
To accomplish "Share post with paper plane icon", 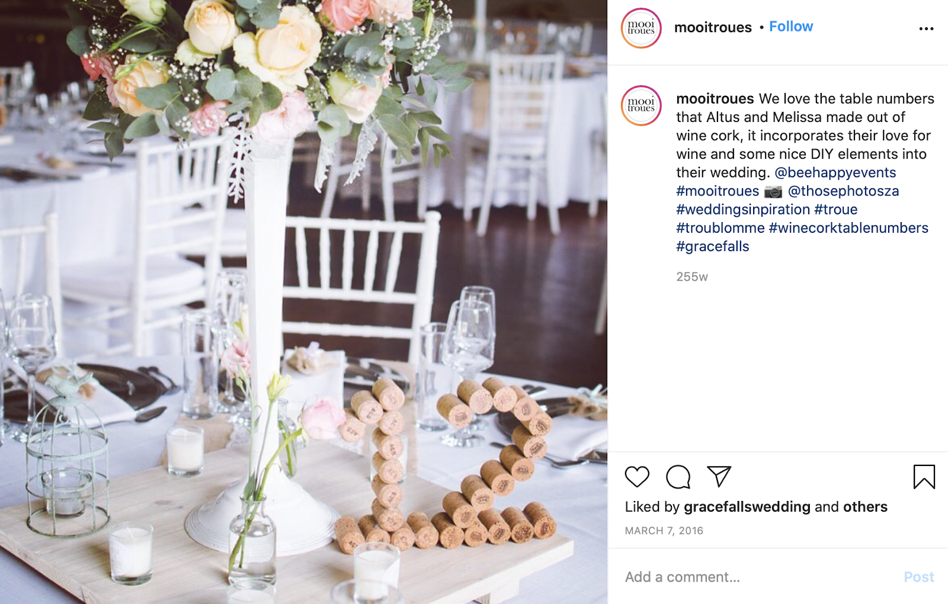I will 719,476.
